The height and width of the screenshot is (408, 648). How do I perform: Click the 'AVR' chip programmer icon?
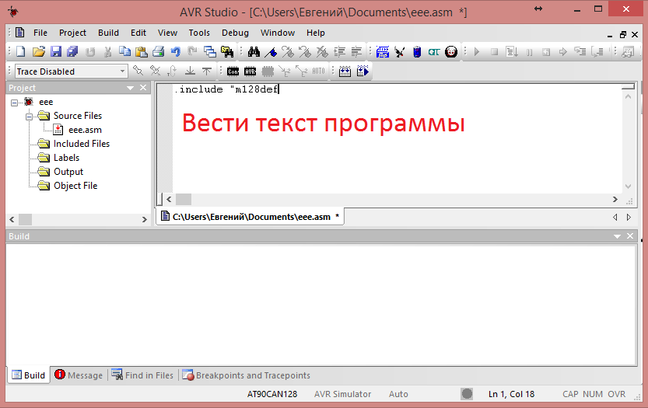tap(250, 71)
